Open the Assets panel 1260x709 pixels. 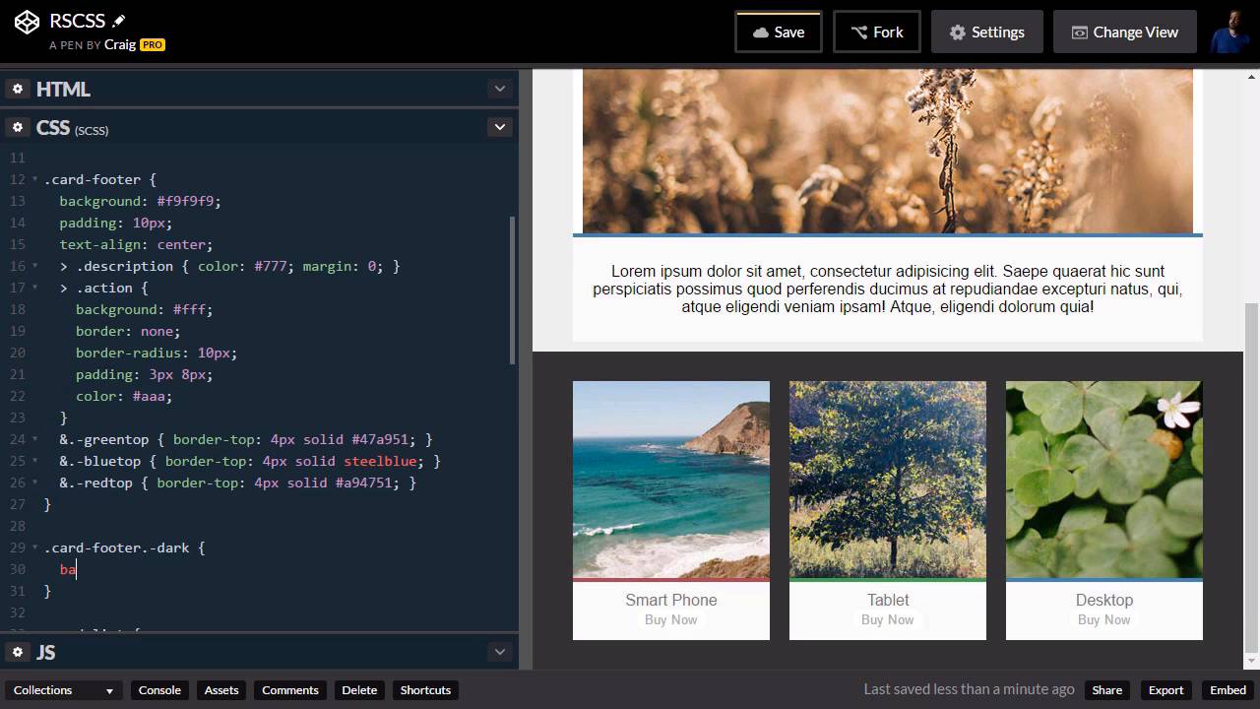[221, 690]
